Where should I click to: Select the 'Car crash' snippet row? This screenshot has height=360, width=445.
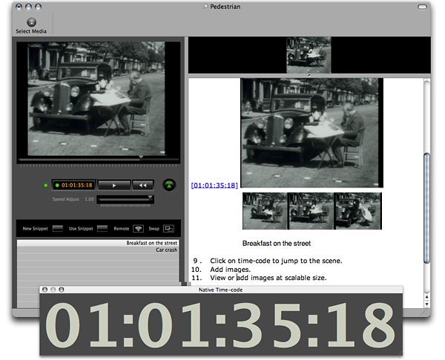tap(99, 250)
